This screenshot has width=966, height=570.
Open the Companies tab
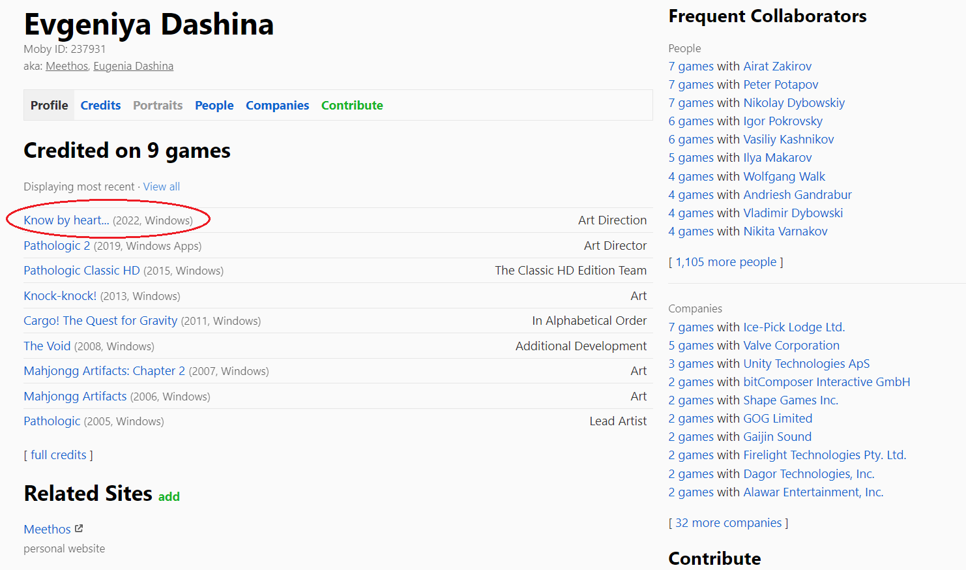[x=277, y=105]
